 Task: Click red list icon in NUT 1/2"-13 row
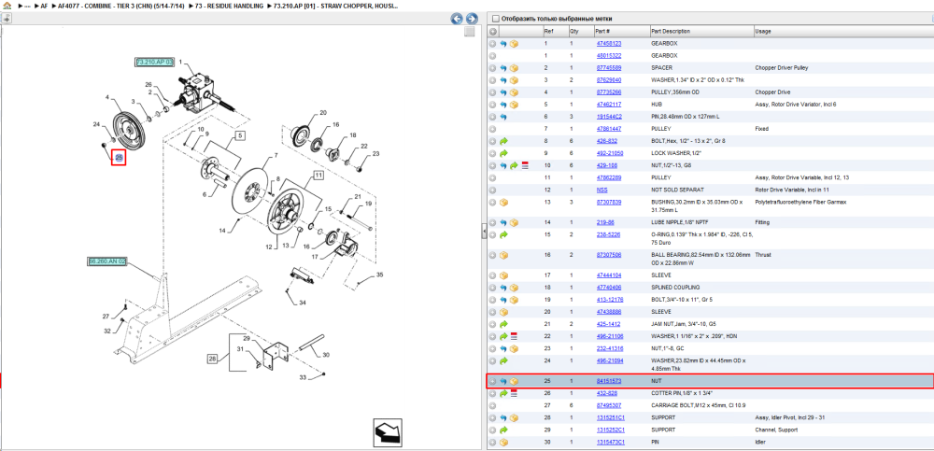click(525, 165)
